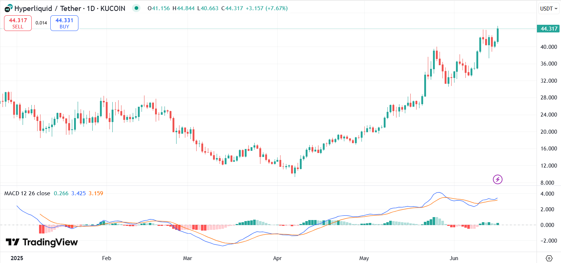Open the TradingView logo link
The image size is (561, 263).
42,242
